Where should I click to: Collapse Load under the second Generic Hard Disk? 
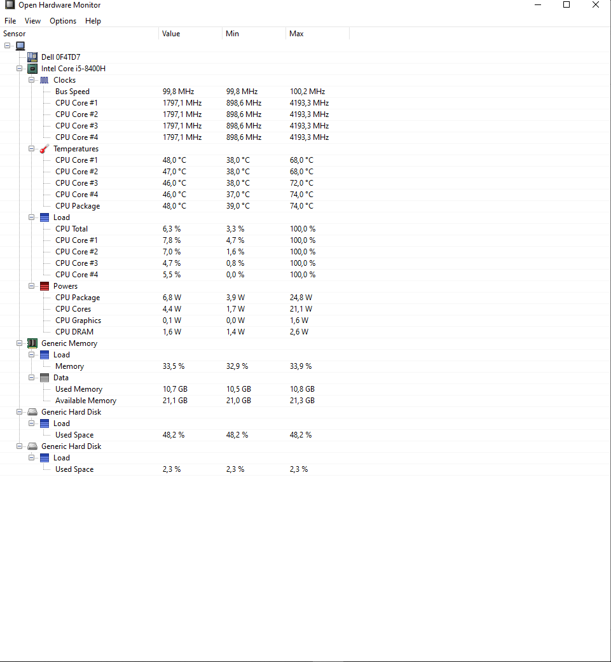[x=32, y=458]
